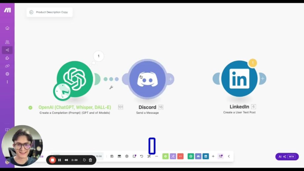Click Send a Message subtitle
304x171 pixels.
tap(147, 113)
